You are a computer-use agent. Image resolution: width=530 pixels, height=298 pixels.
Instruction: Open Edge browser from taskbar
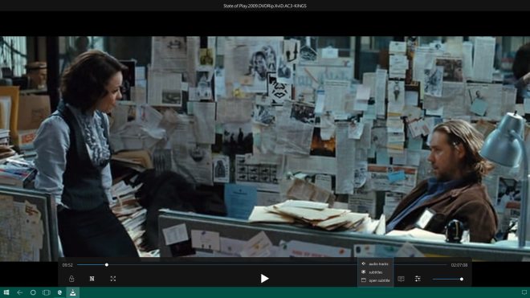(60, 292)
